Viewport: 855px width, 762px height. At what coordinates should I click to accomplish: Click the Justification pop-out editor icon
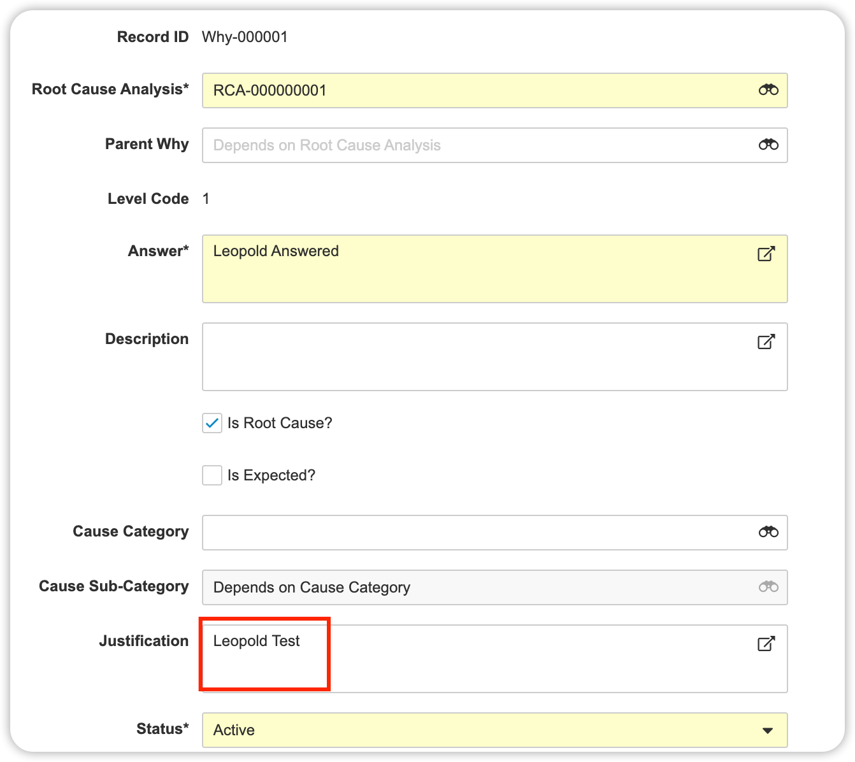coord(766,643)
